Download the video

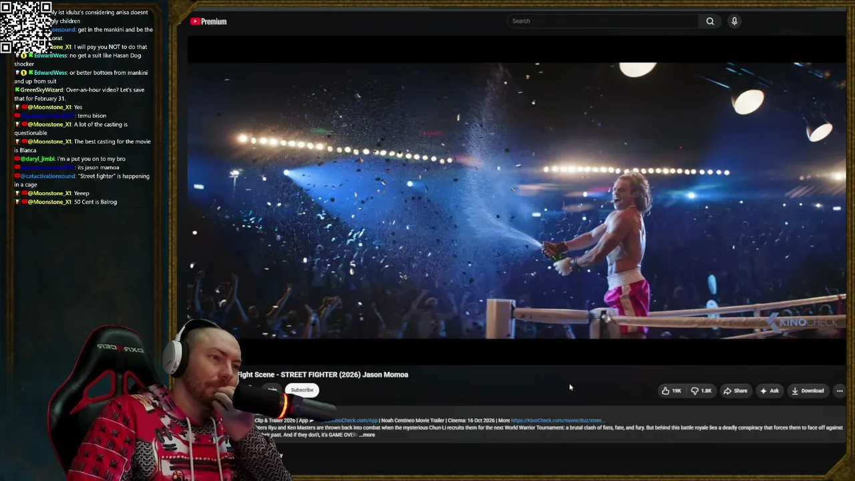(807, 391)
